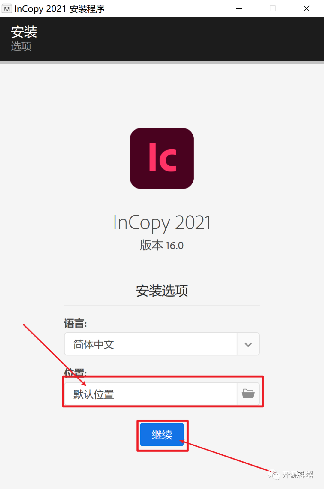Click the Adobe icon in title bar
Image resolution: width=324 pixels, height=489 pixels.
click(7, 9)
